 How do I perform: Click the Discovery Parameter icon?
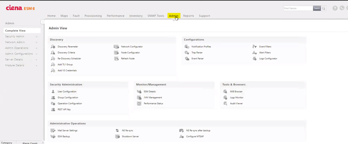click(x=53, y=47)
